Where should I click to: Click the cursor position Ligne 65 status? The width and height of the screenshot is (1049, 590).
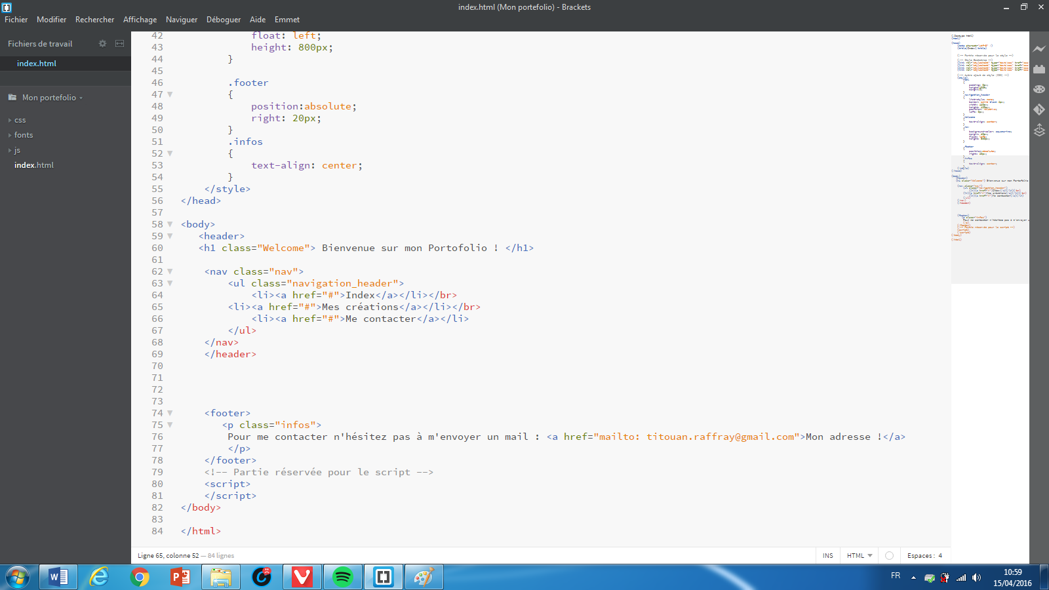[168, 555]
